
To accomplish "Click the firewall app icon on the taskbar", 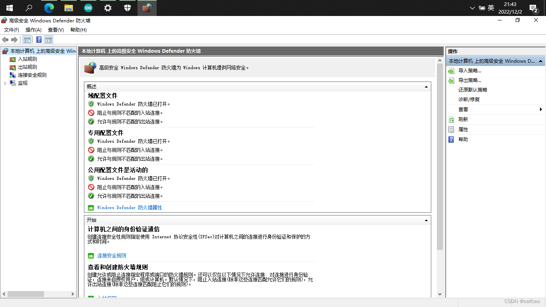I will coord(147,8).
